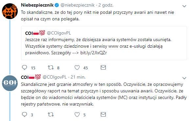Open the @COIgovPL handle in reply tweet
This screenshot has height=121, width=189.
tap(54, 77)
